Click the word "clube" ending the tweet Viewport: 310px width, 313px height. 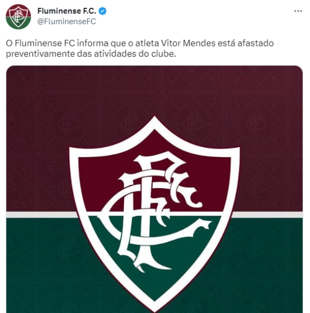pos(162,54)
